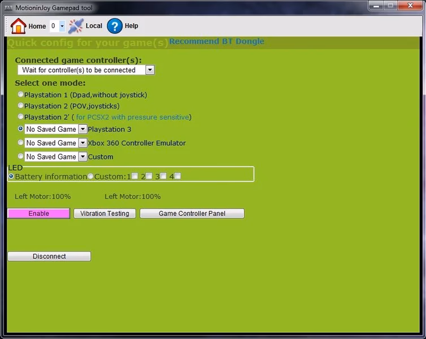This screenshot has height=339, width=426.
Task: Check LED checkbox 3
Action: pyautogui.click(x=163, y=176)
